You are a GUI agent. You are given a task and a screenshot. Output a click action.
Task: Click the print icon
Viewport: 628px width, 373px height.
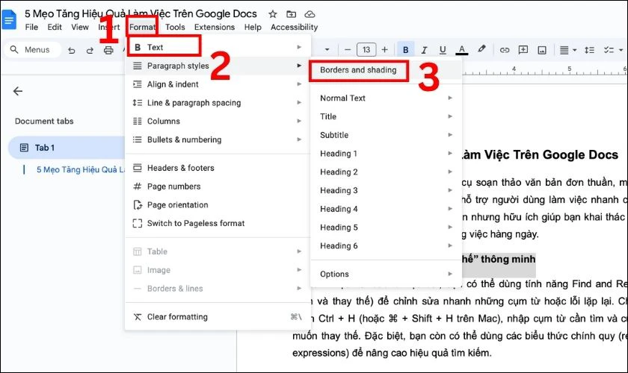[108, 50]
